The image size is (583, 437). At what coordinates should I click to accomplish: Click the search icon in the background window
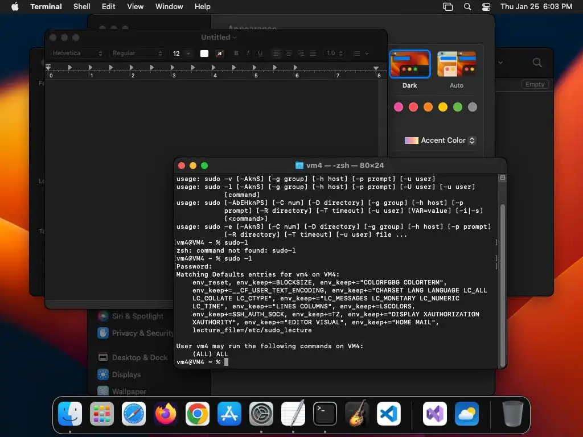pyautogui.click(x=537, y=63)
